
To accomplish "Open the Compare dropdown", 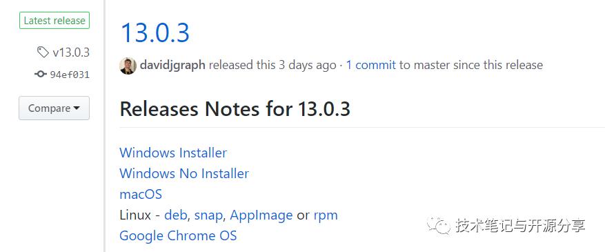I will pos(54,108).
